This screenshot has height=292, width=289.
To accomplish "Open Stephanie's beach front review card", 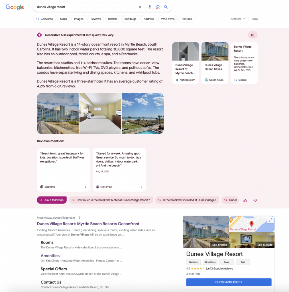I will [64, 170].
